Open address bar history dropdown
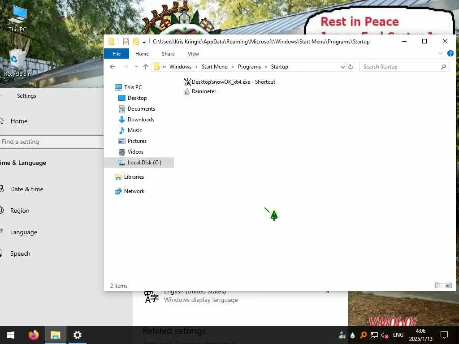Image resolution: width=459 pixels, height=344 pixels. click(x=343, y=67)
